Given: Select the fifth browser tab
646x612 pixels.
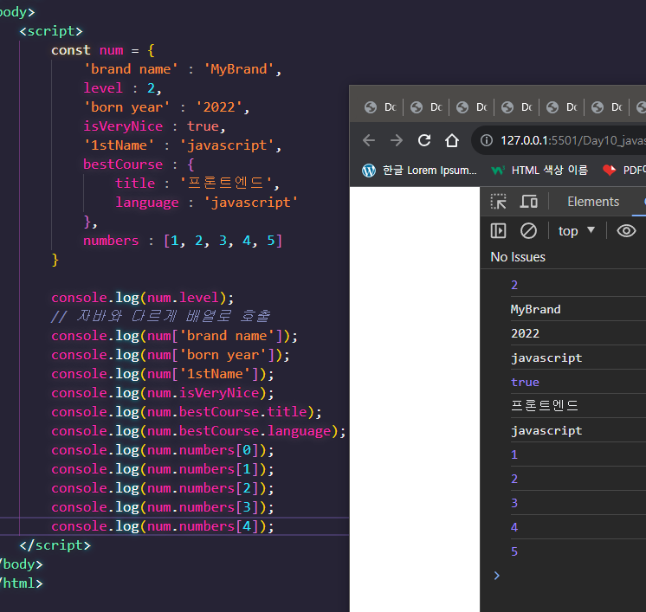Looking at the screenshot, I should [562, 107].
